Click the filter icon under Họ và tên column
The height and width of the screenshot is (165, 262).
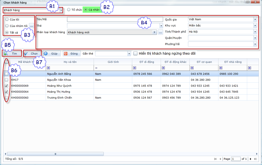point(49,68)
